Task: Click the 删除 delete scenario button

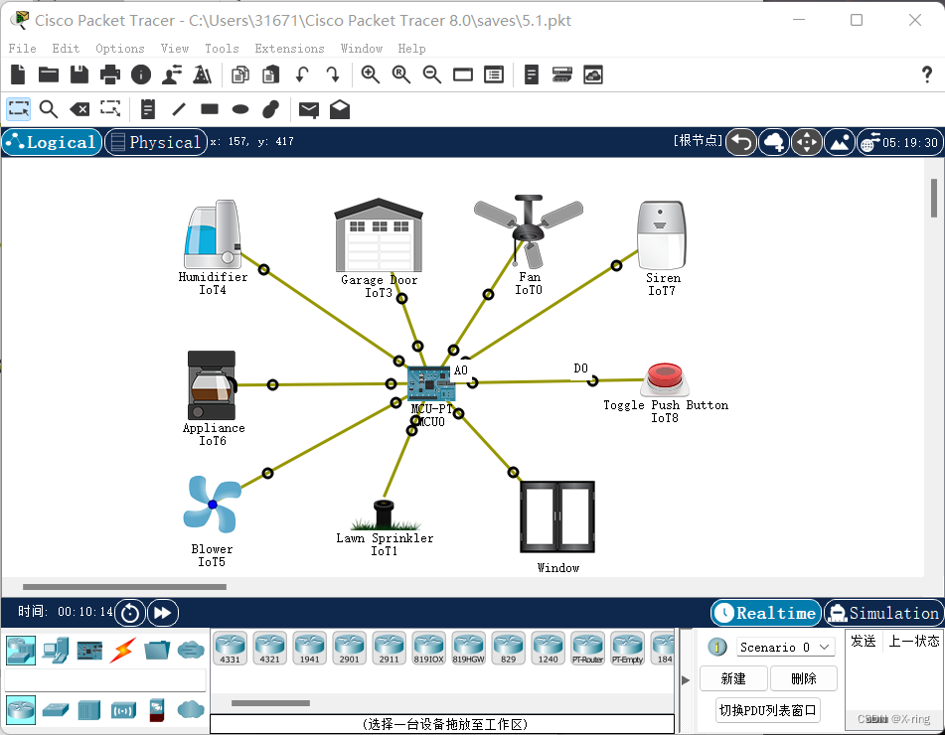Action: pyautogui.click(x=803, y=679)
